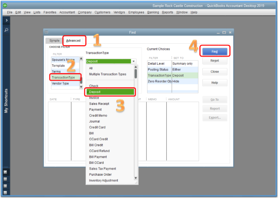The height and width of the screenshot is (198, 278).
Task: Close the Find window with the X
Action: click(230, 32)
